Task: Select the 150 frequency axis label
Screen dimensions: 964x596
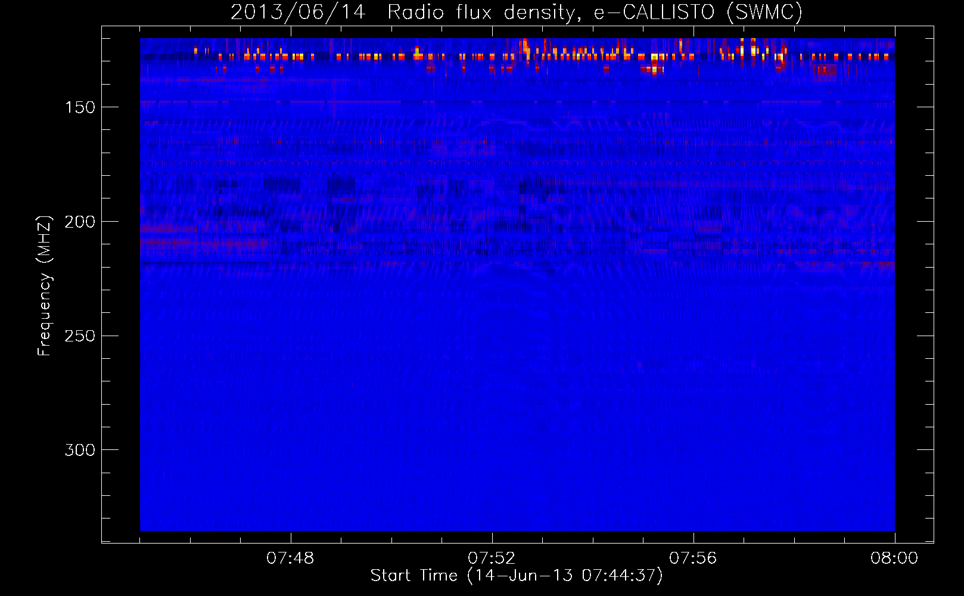Action: pyautogui.click(x=80, y=107)
